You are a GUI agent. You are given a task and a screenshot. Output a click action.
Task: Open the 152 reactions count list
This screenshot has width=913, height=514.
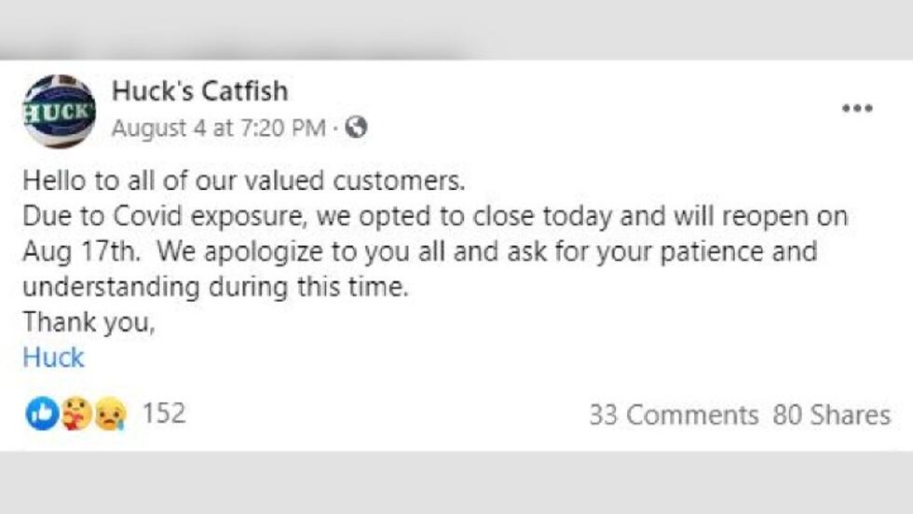(163, 413)
